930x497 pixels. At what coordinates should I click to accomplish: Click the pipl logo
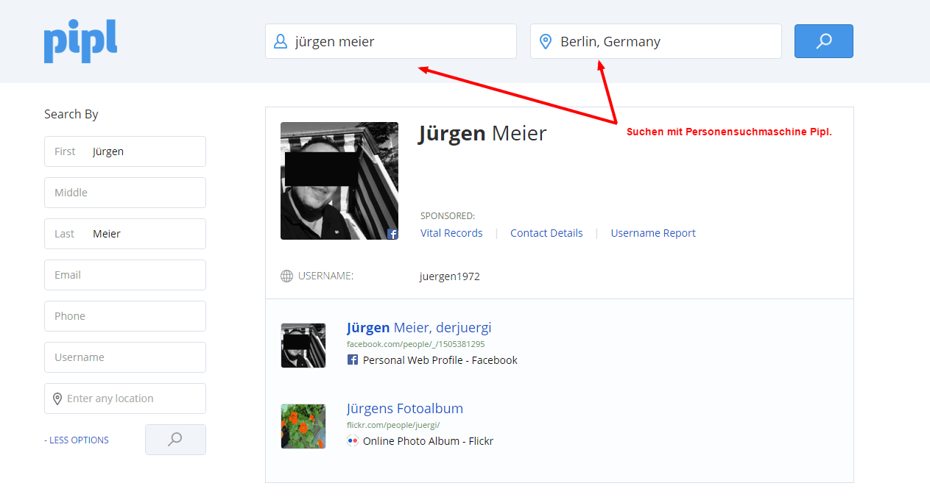80,41
